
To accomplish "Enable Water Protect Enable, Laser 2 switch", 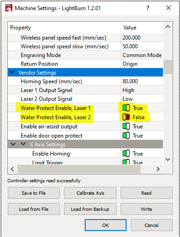I will pos(126,117).
